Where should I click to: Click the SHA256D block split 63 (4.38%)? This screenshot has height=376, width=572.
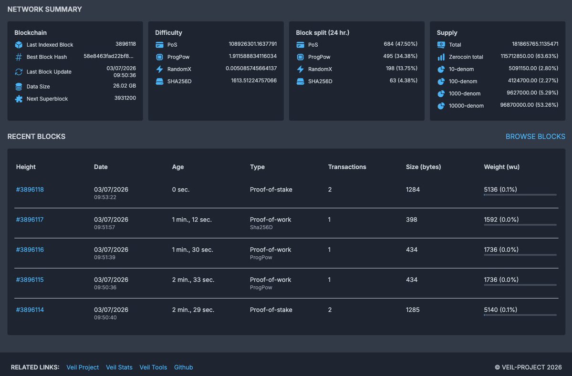(404, 81)
